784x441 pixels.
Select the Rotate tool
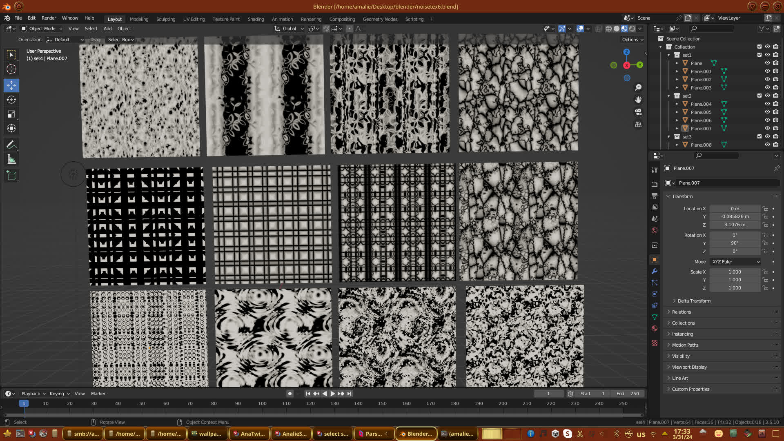pos(11,100)
